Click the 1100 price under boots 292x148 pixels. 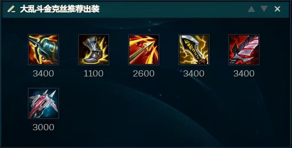[94, 73]
